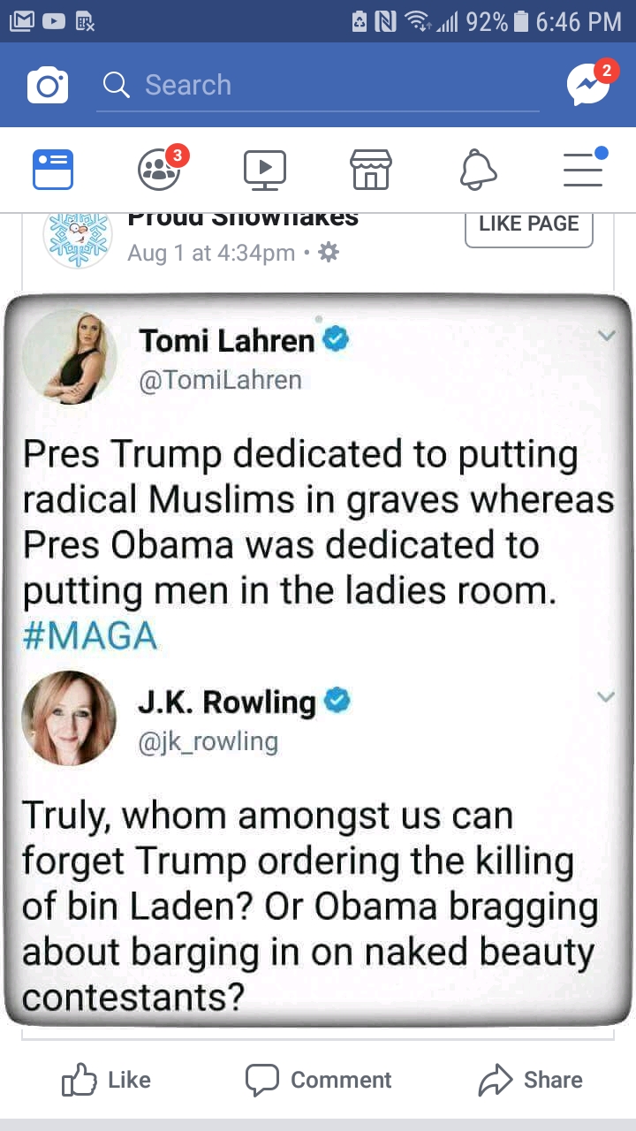The height and width of the screenshot is (1131, 636).
Task: Open the hamburger menu
Action: pyautogui.click(x=584, y=168)
